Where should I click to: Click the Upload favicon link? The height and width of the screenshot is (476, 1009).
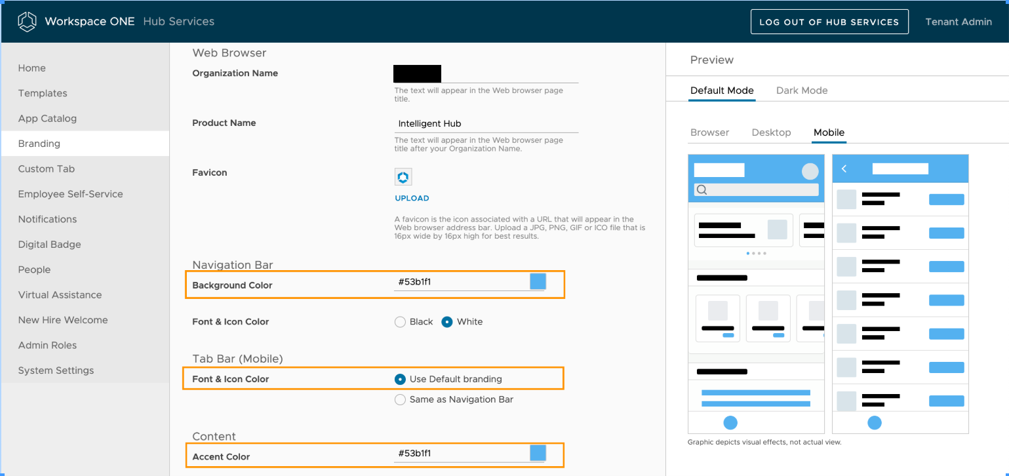click(412, 198)
